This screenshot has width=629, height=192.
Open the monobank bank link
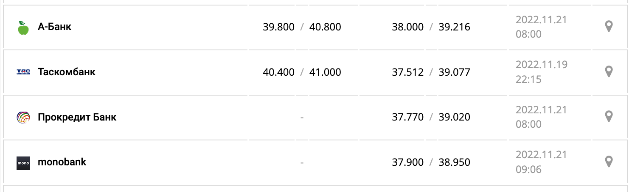click(x=62, y=162)
